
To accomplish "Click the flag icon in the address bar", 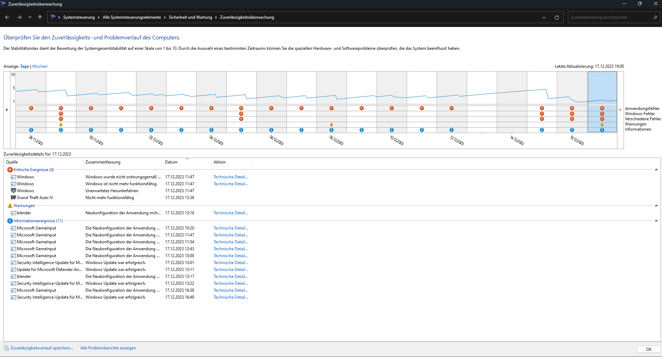I will [x=53, y=17].
